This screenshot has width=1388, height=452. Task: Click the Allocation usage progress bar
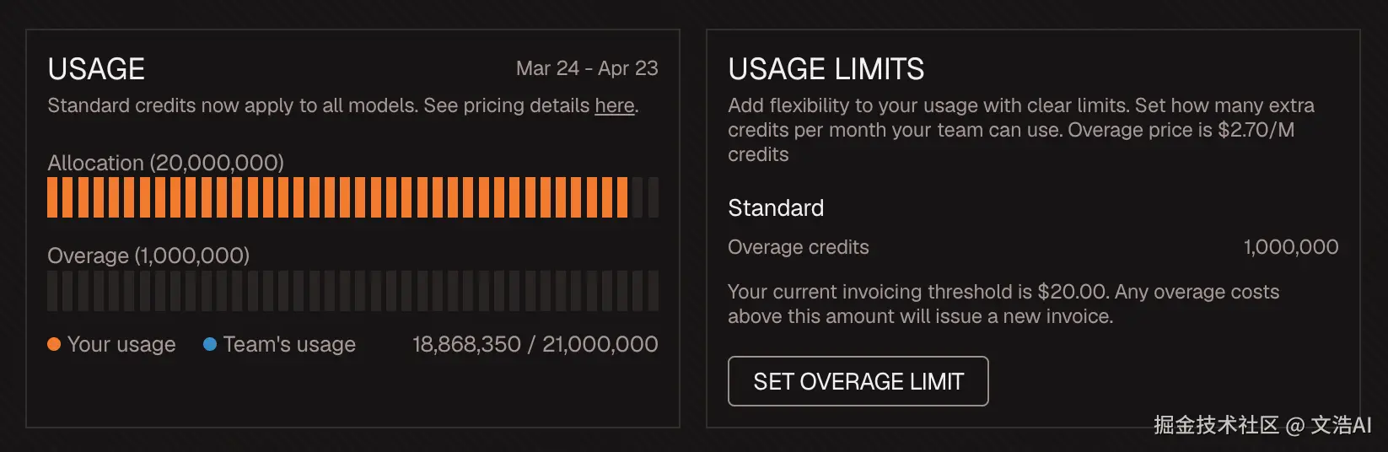point(352,197)
